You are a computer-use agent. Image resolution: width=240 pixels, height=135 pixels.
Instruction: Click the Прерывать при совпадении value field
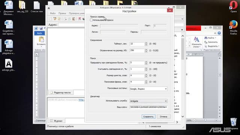(x=137, y=63)
